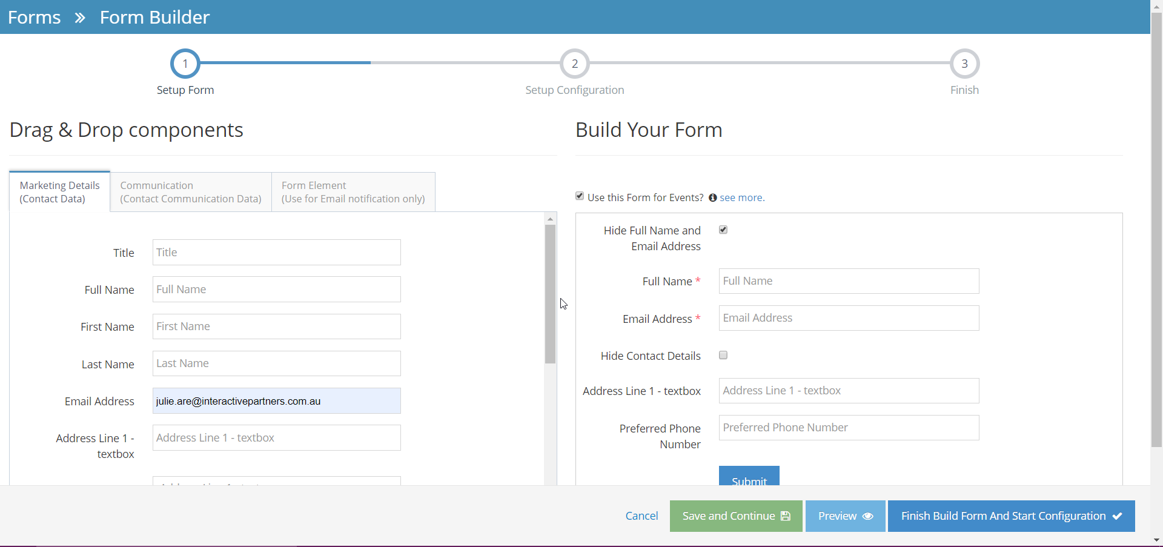The height and width of the screenshot is (547, 1163).
Task: Click the down arrow of the page scrollbar
Action: pyautogui.click(x=1158, y=540)
